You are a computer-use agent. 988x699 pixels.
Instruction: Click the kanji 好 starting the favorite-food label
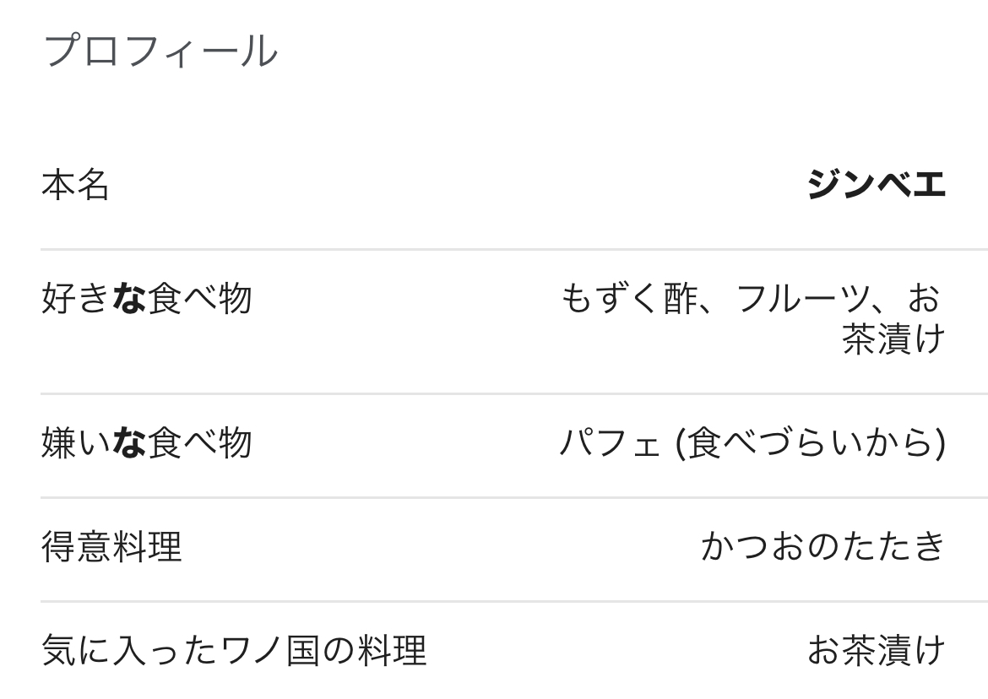pyautogui.click(x=58, y=299)
